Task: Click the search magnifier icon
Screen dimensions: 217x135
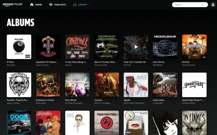Action: 202,5
